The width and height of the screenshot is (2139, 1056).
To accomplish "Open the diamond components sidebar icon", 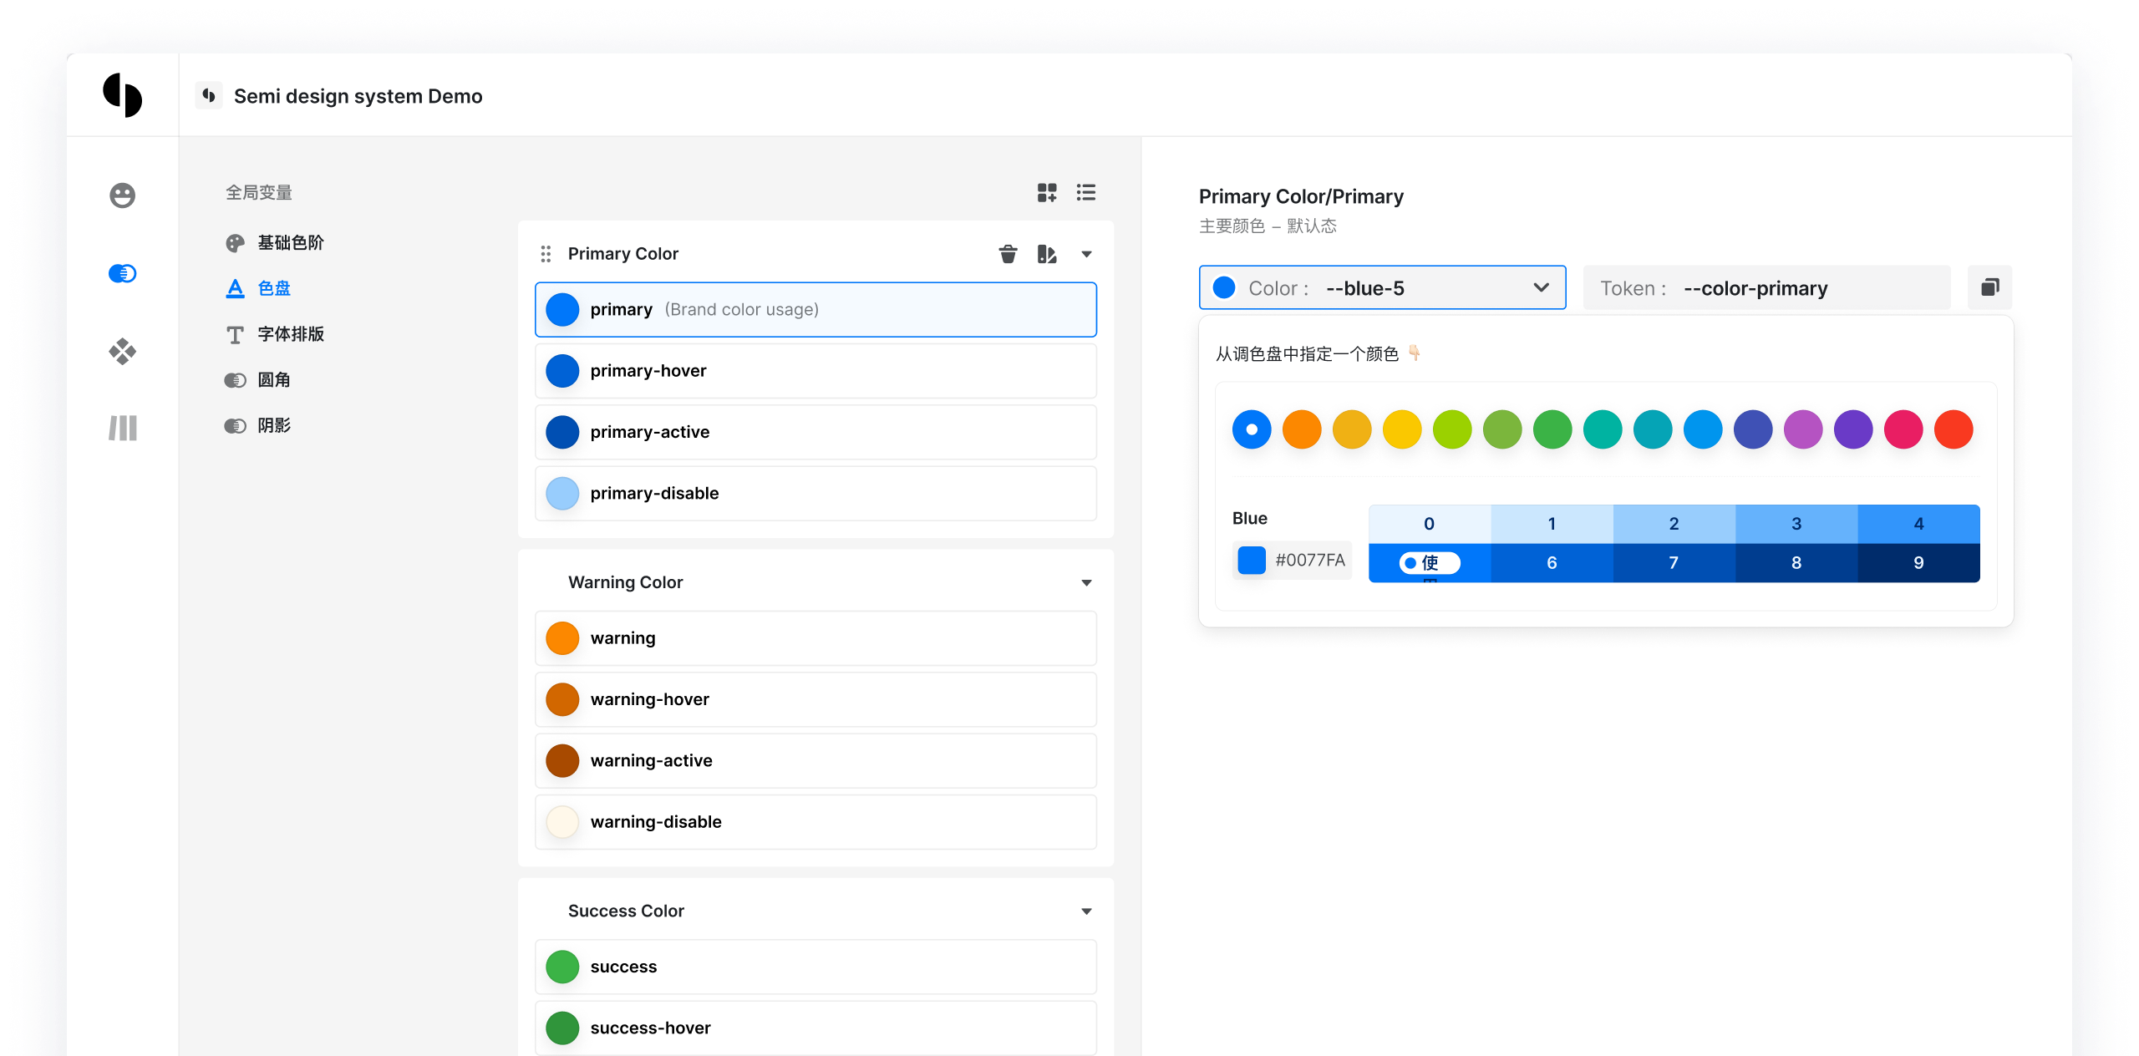I will pyautogui.click(x=122, y=351).
